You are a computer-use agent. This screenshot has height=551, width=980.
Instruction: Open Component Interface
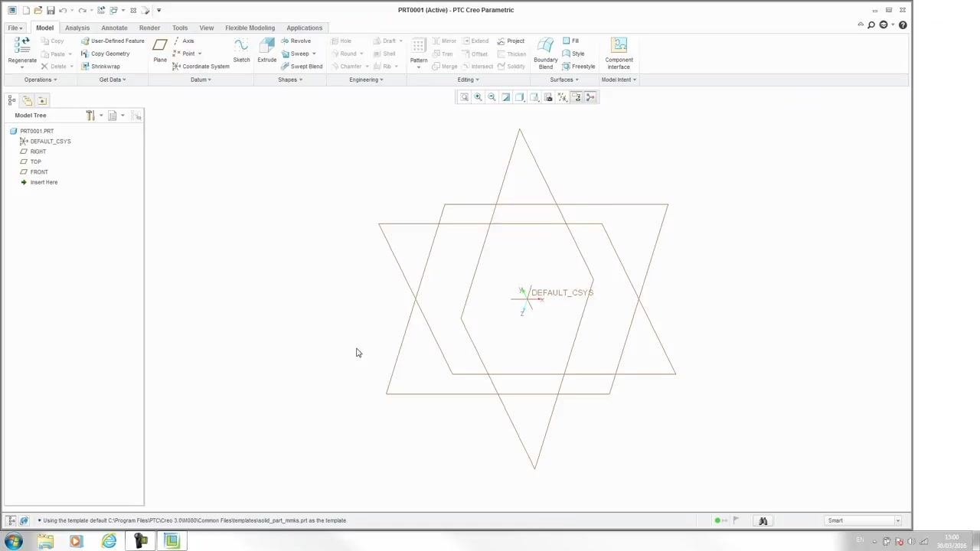(619, 52)
